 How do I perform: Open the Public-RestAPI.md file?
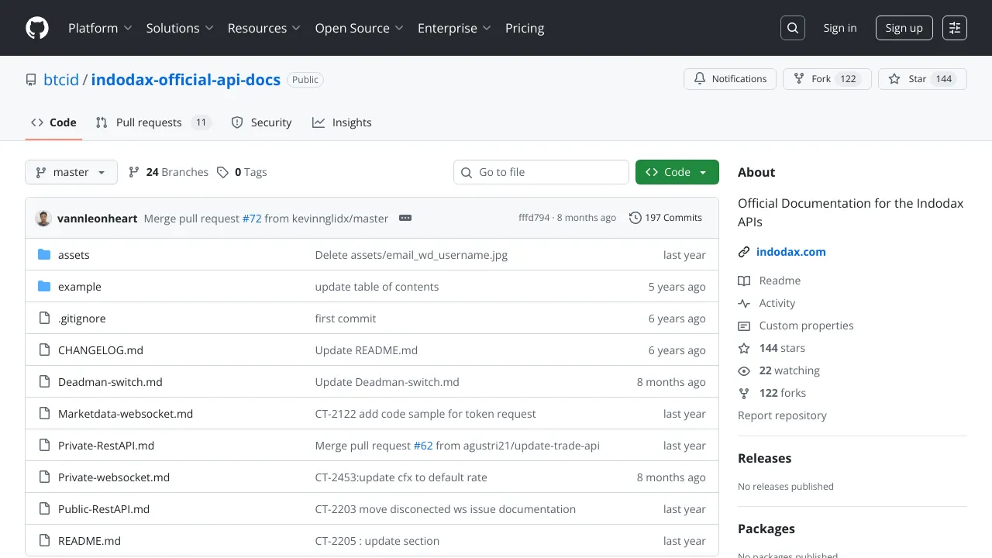[104, 509]
